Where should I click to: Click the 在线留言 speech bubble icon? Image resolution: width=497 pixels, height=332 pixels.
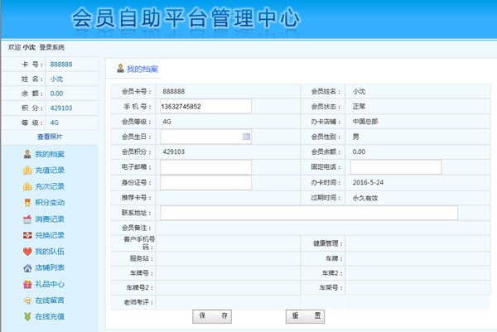27,301
